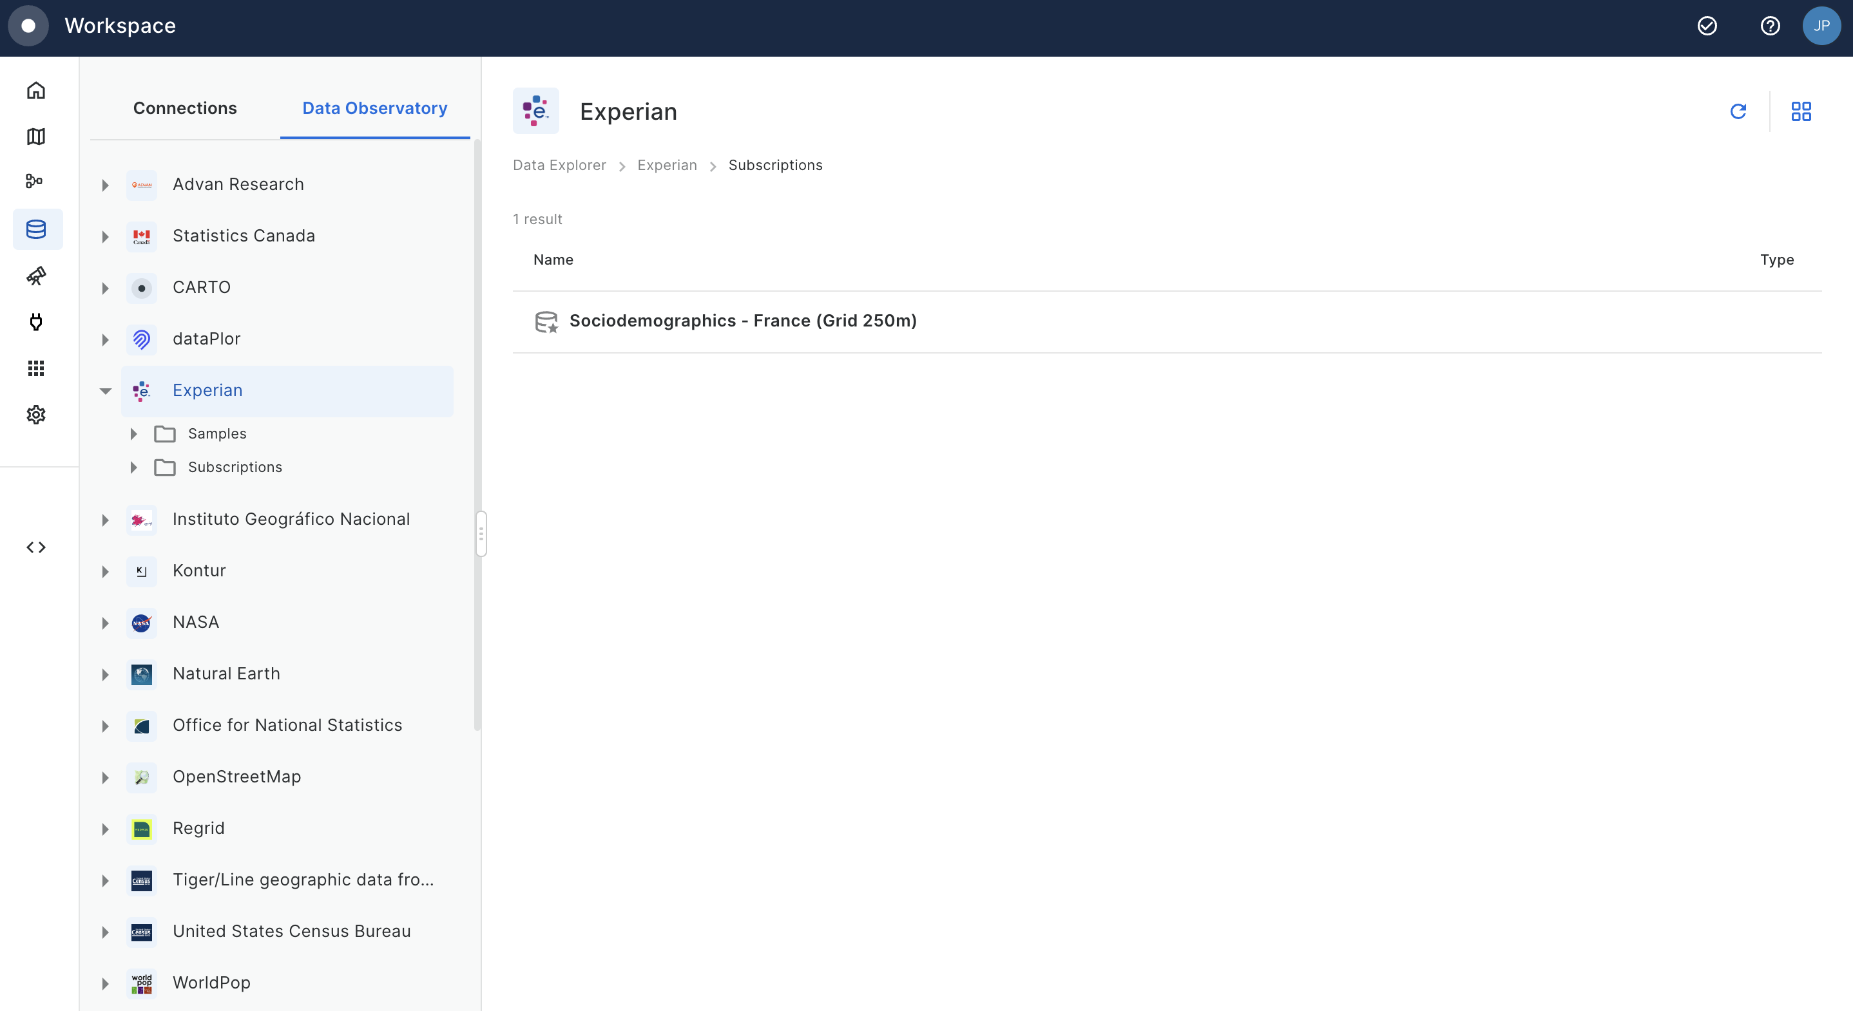Click the panel resize handle
1853x1011 pixels.
click(481, 534)
